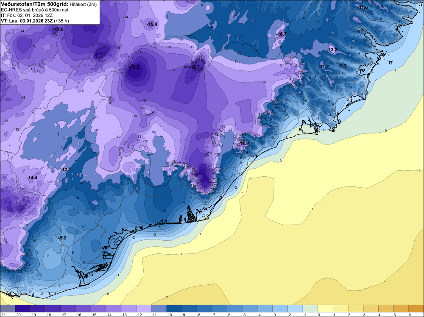This screenshot has width=424, height=317.
Task: Click the -15.4 temperature label
Action: pos(152,24)
